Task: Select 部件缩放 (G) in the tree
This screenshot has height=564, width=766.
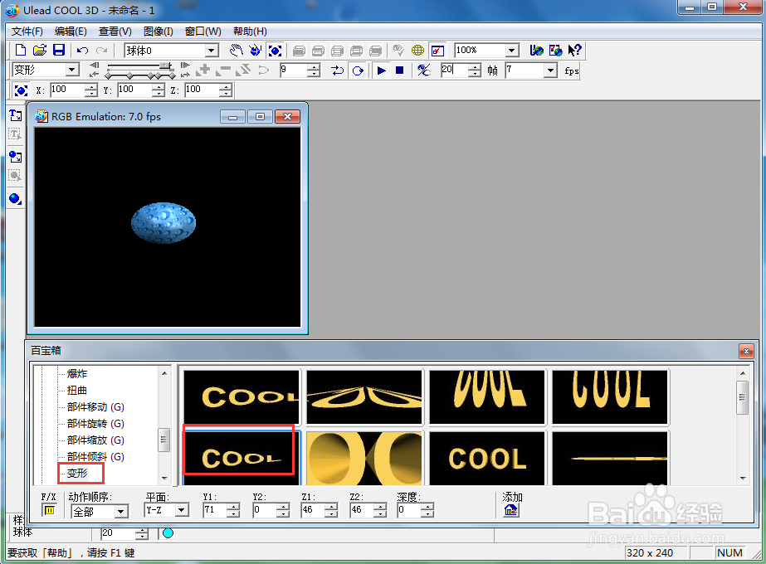Action: (x=95, y=440)
